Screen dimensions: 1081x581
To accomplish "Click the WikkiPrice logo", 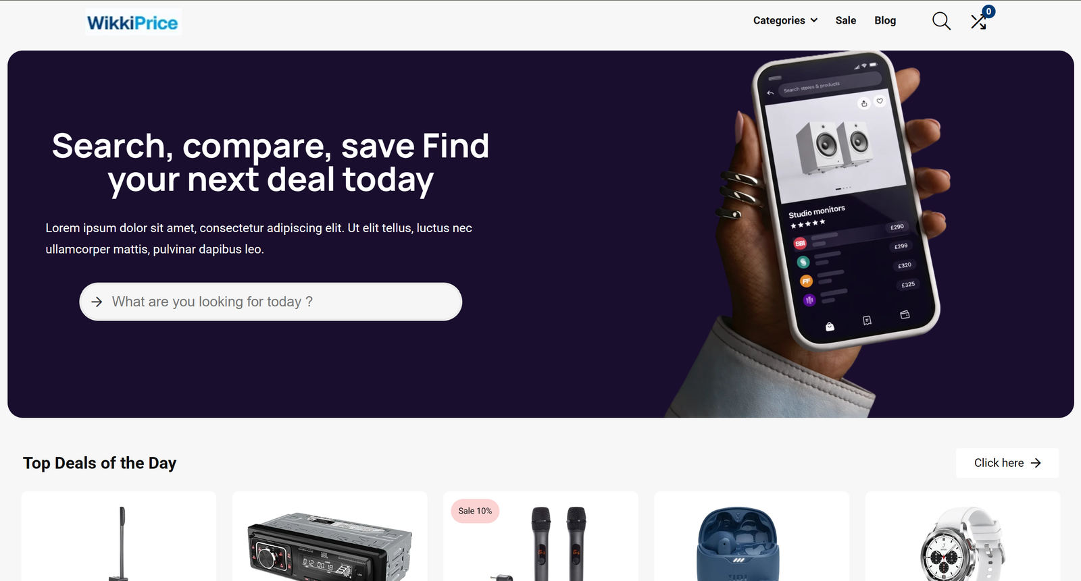I will (132, 22).
